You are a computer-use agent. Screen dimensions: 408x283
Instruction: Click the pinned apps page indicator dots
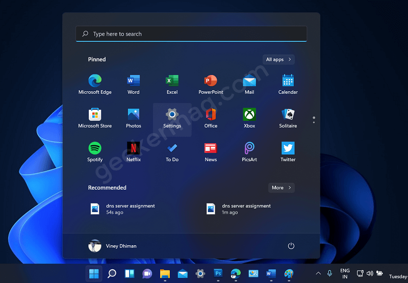(x=314, y=120)
